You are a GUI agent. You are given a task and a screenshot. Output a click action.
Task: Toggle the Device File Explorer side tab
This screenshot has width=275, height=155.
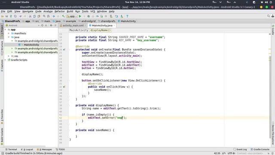click(273, 133)
